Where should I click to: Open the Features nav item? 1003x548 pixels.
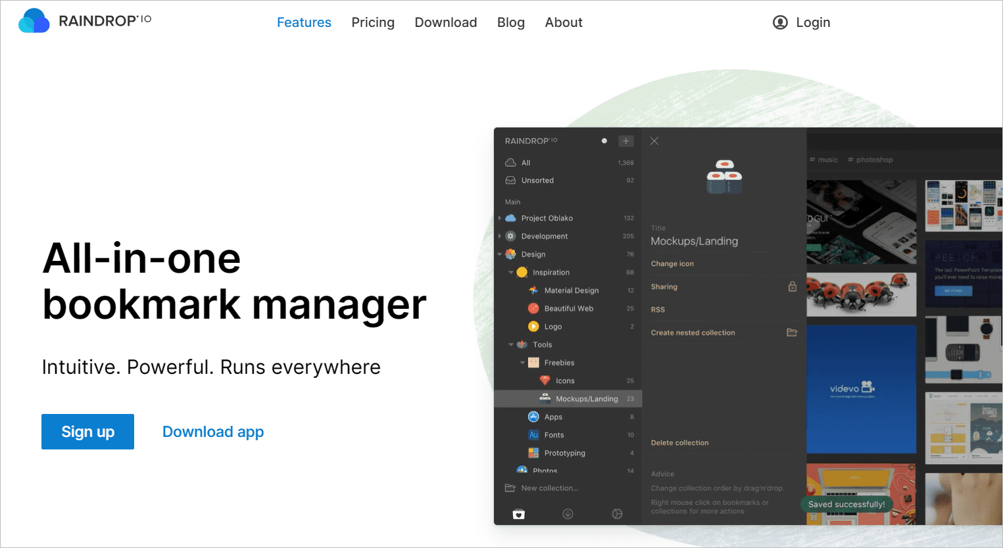(304, 22)
